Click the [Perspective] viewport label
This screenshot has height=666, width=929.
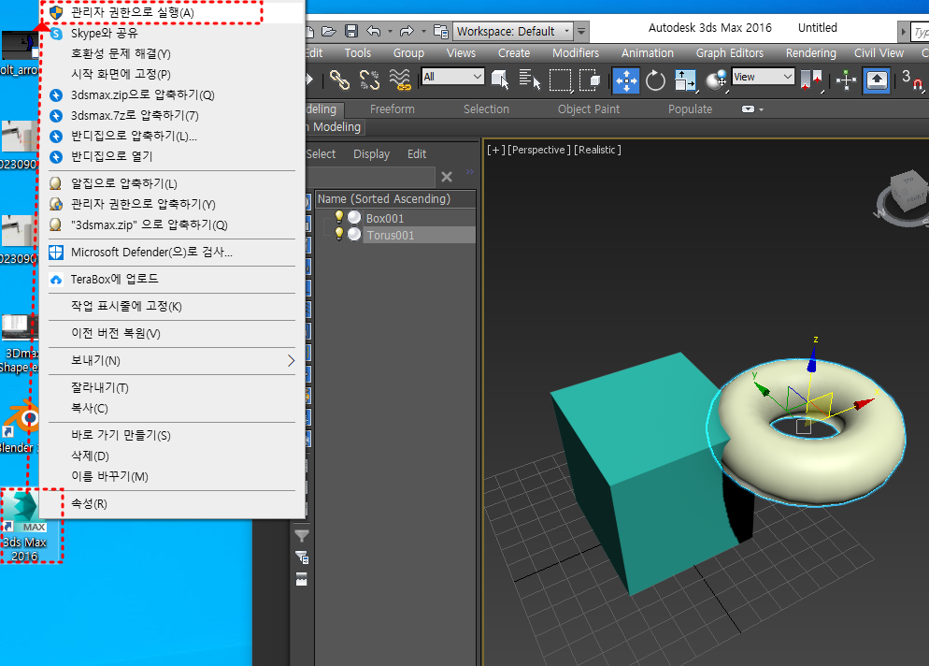click(x=539, y=150)
